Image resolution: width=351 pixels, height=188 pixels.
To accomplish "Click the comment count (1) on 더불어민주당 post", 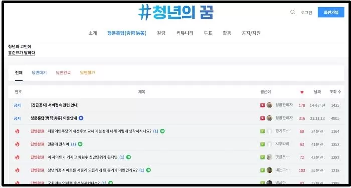I will click(x=156, y=131).
